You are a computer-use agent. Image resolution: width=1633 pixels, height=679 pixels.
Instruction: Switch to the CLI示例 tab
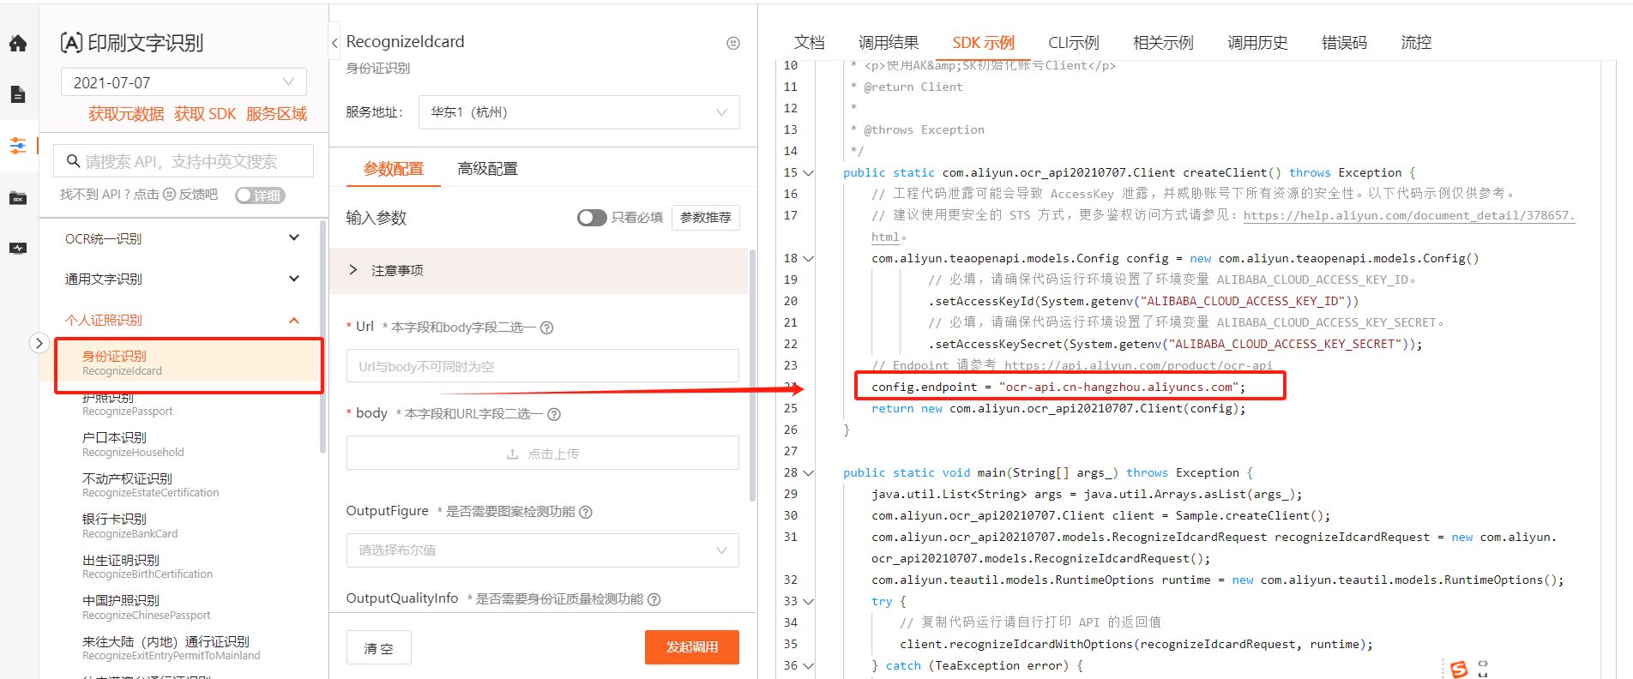coord(1073,43)
